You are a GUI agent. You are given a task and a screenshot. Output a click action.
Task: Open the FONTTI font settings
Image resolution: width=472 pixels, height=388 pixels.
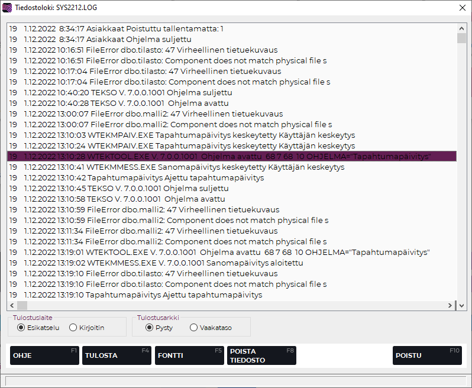pos(189,355)
